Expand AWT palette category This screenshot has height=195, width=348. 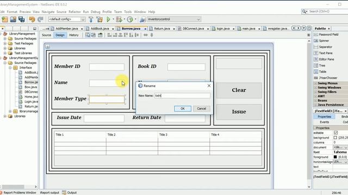point(315,96)
